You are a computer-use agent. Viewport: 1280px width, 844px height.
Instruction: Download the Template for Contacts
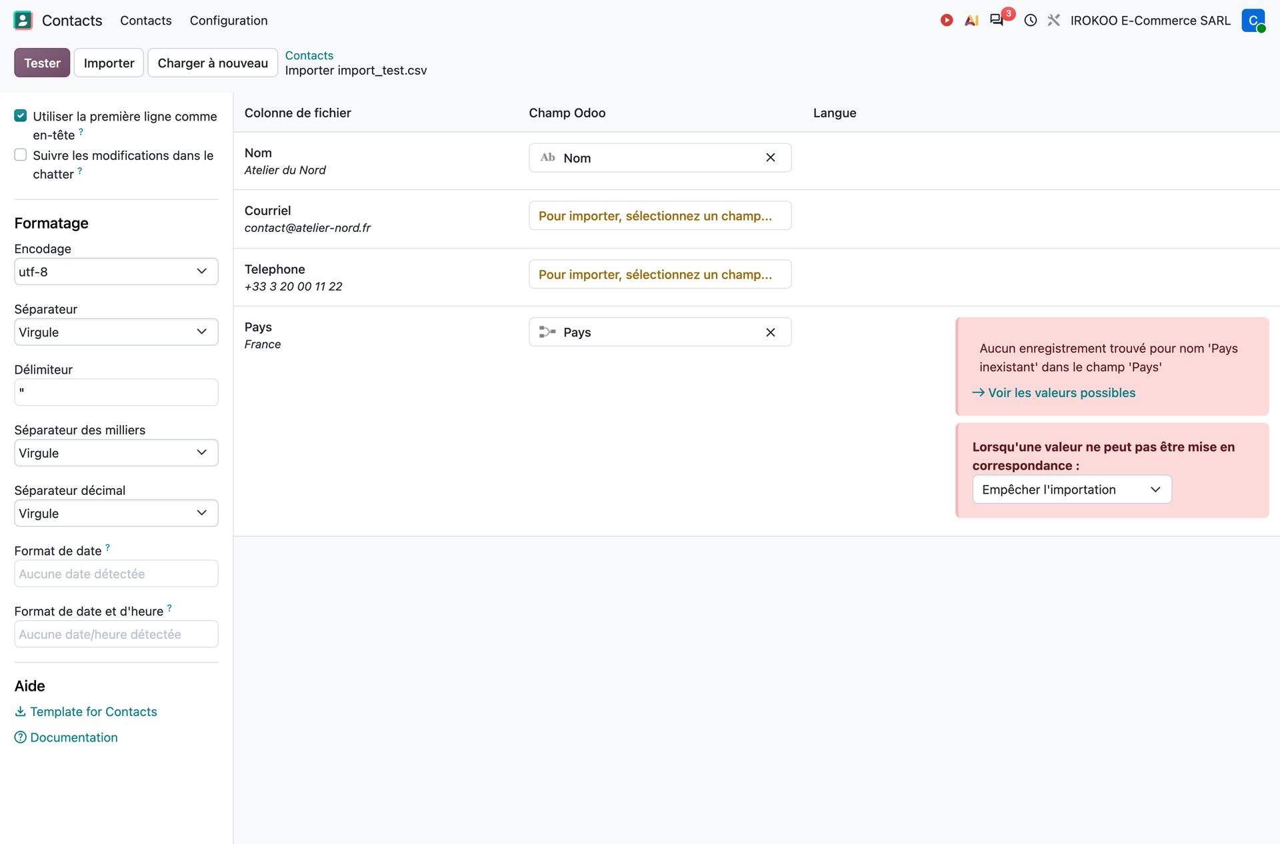[x=86, y=712]
